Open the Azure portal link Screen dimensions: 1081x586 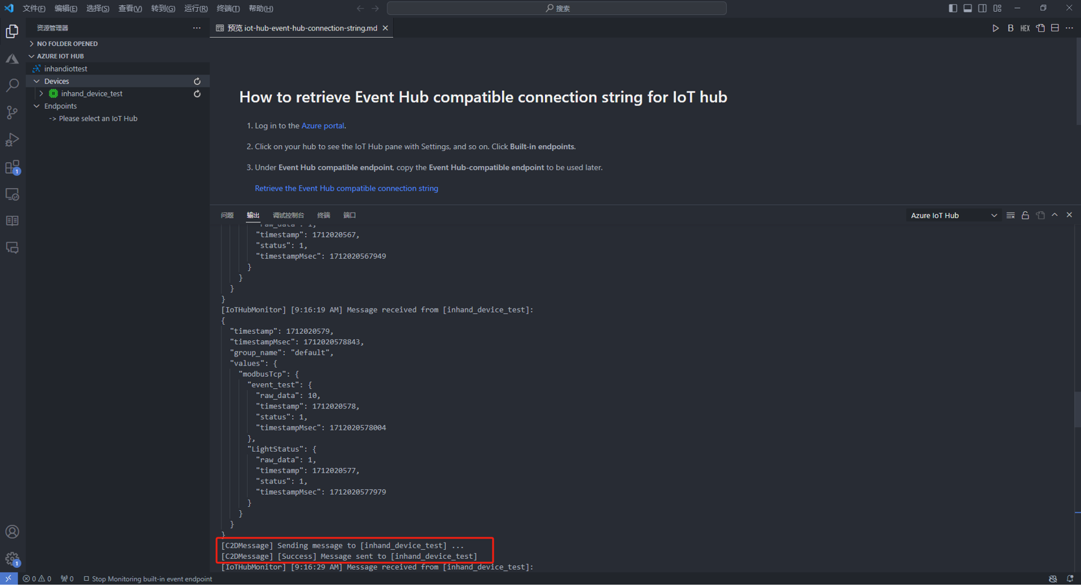click(322, 126)
